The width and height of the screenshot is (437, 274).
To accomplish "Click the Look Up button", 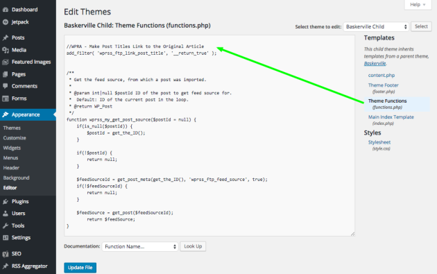I will (x=193, y=246).
